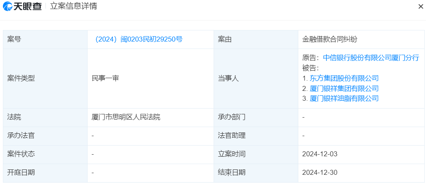Screen dimensions: 426x183
Task: Select the 案号 label cell
Action: (x=45, y=39)
